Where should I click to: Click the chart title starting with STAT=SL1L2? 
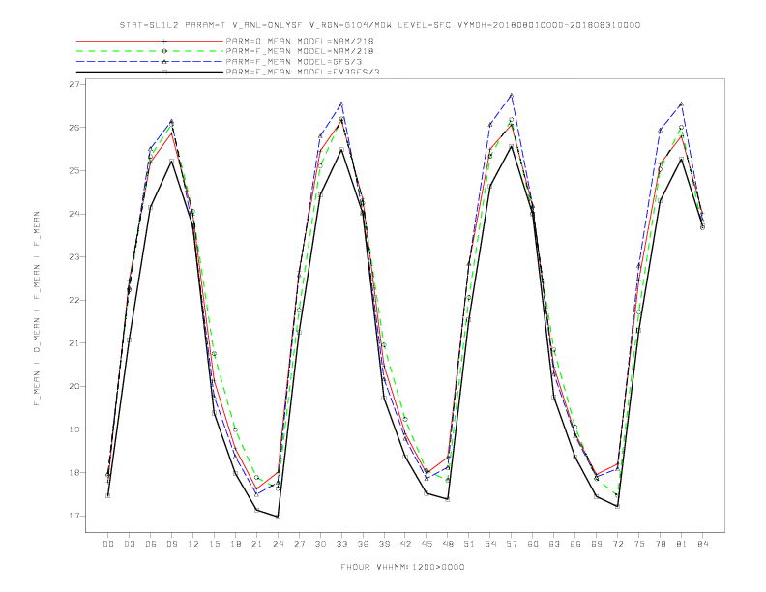[x=379, y=25]
